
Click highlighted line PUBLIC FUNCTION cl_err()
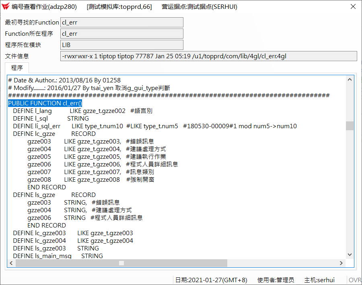coord(45,103)
